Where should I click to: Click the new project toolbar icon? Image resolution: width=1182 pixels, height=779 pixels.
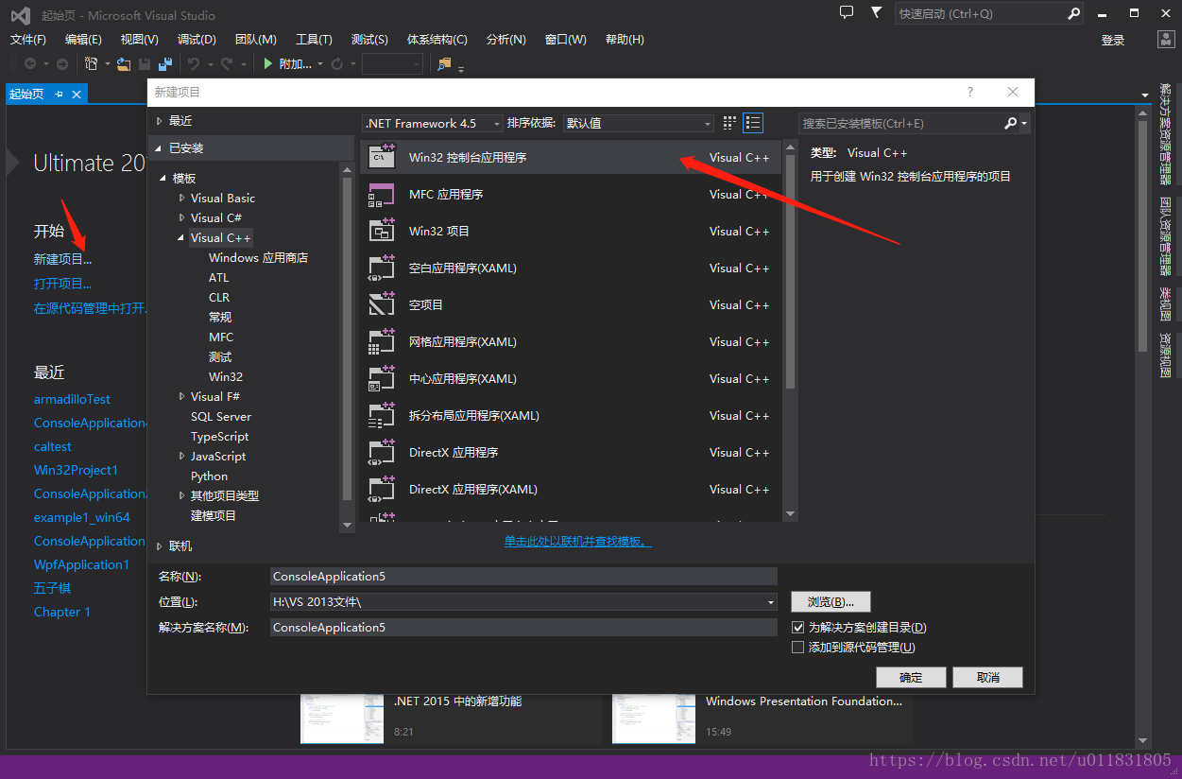coord(92,63)
